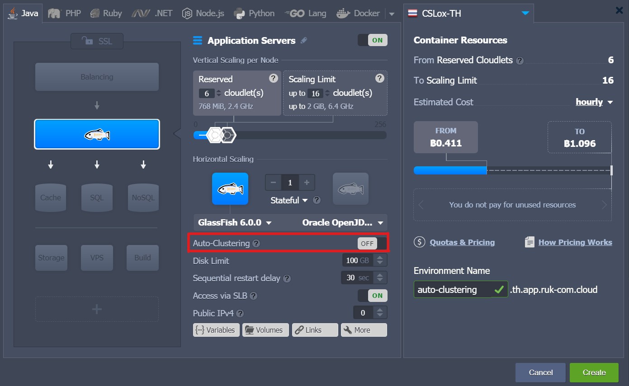Screen dimensions: 629x386
Task: Add an extra layer with plus block
Action: point(97,309)
